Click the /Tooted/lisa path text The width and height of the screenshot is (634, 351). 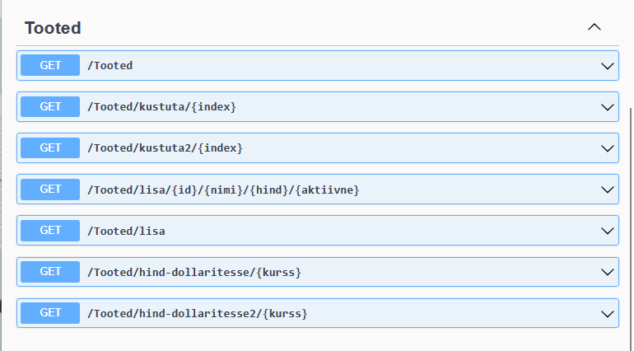coord(126,231)
